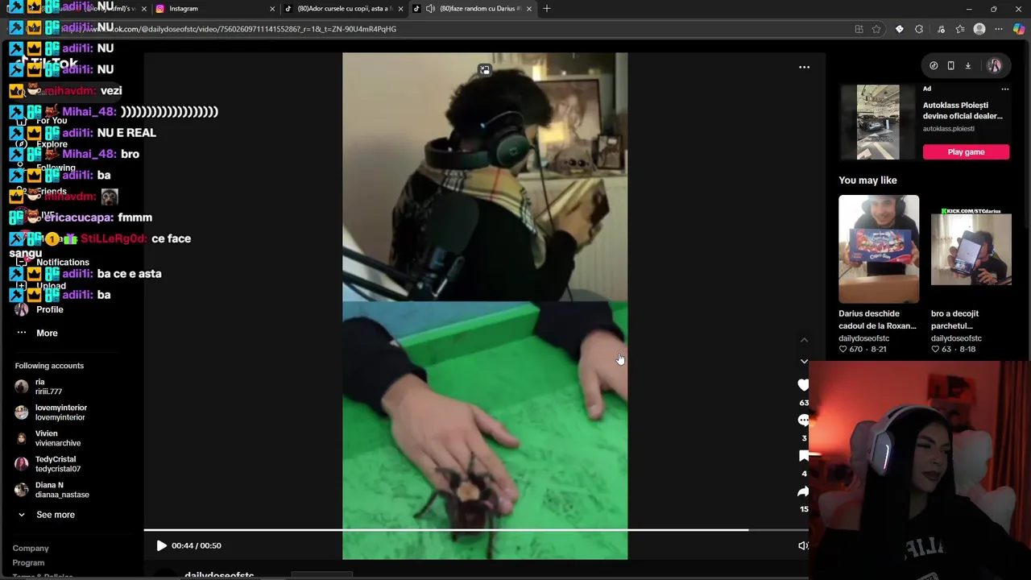Open the browser split screen icon
Screen dimensions: 1031x580
point(859,29)
